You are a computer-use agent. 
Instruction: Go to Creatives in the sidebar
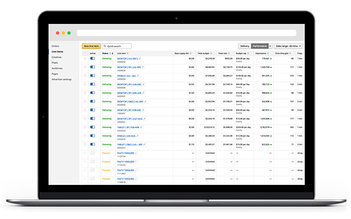[56, 57]
